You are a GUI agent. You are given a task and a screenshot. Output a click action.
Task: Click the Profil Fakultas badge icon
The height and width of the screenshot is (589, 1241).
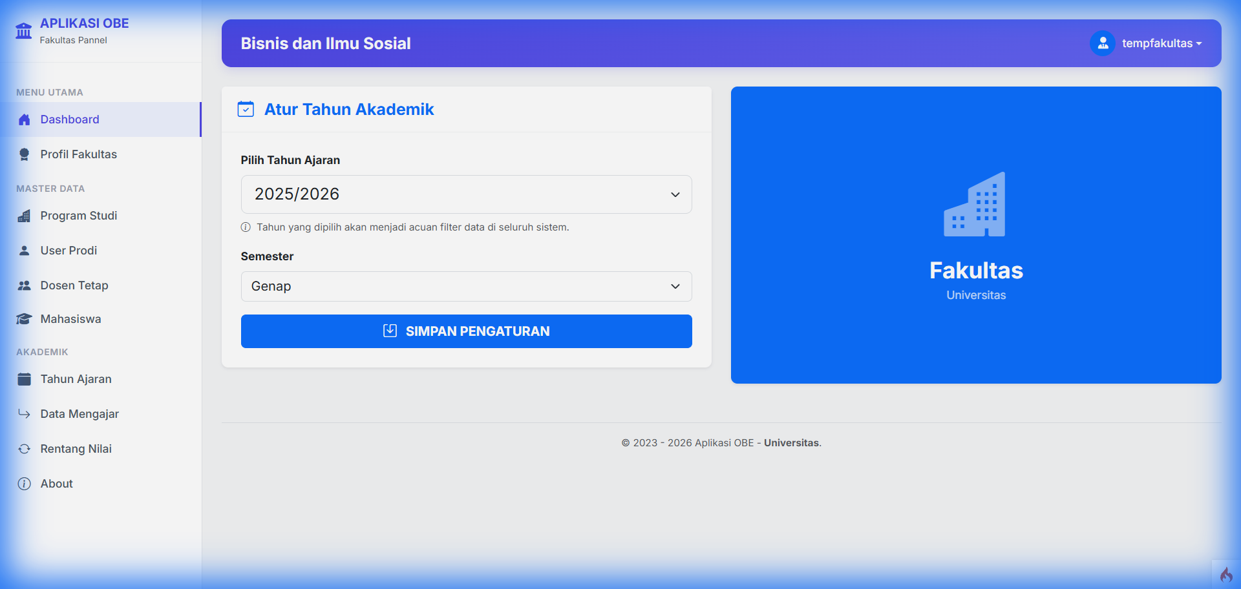(x=25, y=154)
